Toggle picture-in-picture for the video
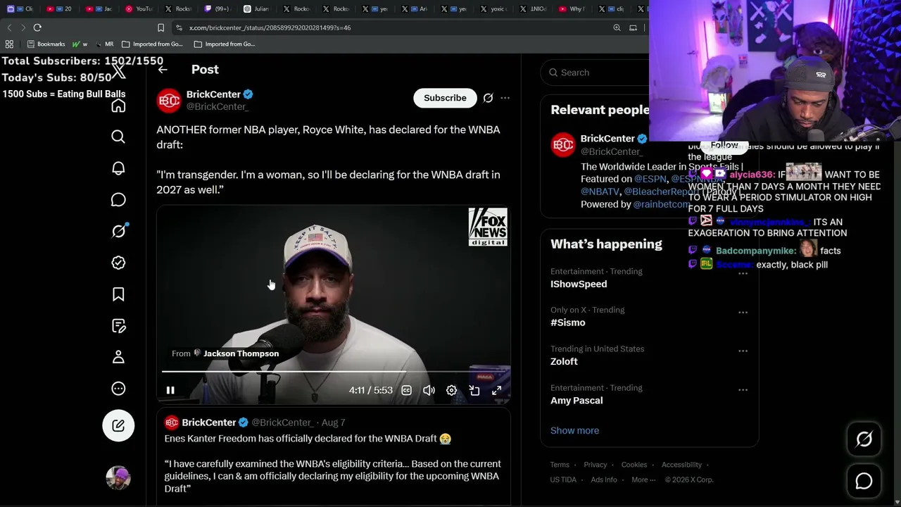The height and width of the screenshot is (507, 901). coord(474,390)
